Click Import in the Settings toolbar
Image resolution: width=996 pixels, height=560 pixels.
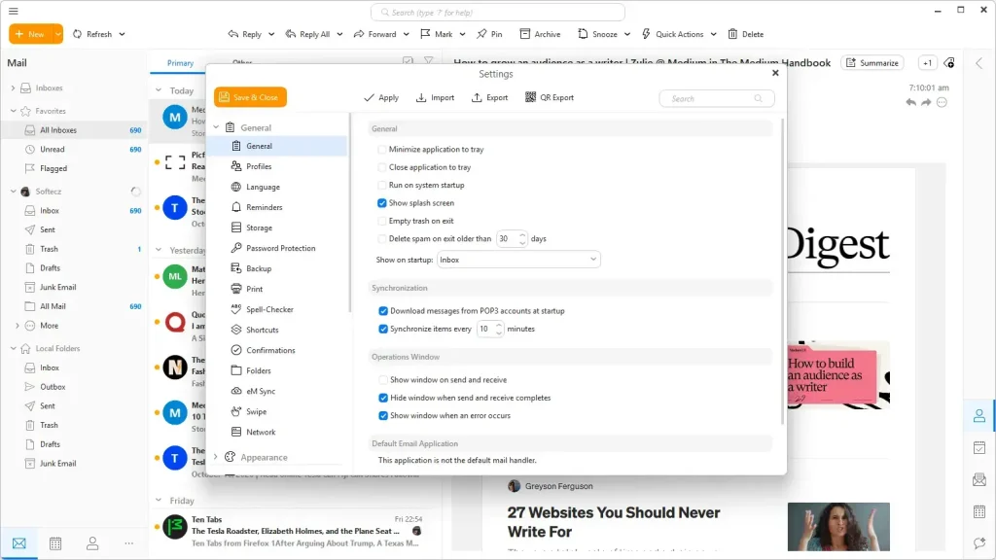point(435,98)
